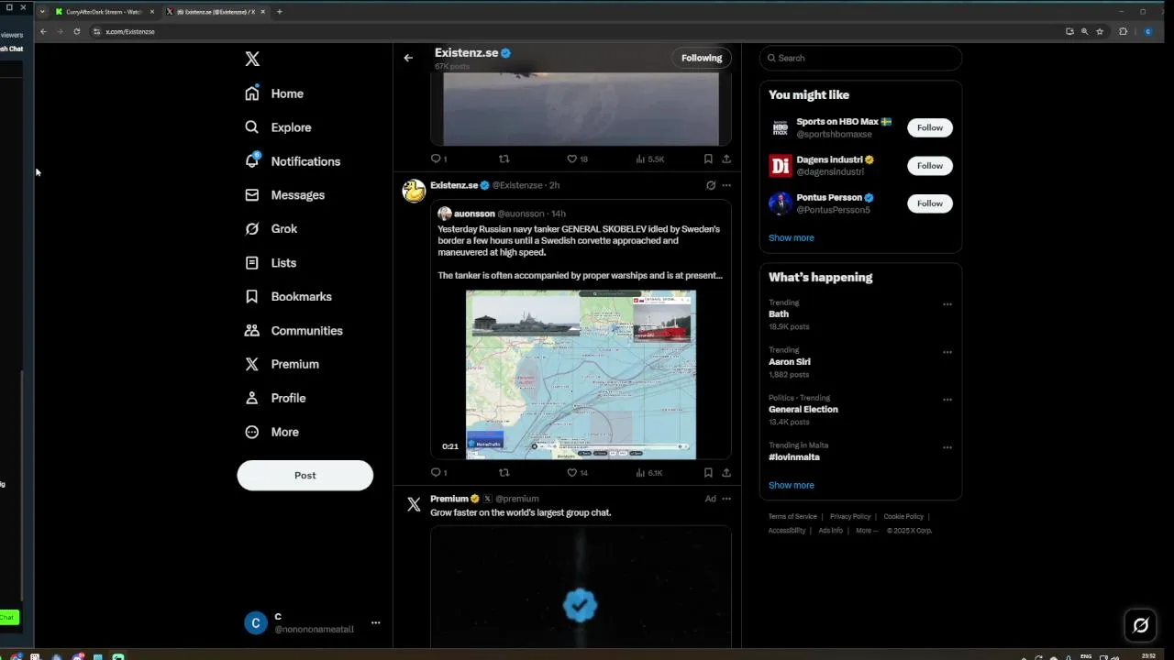Viewport: 1174px width, 660px height.
Task: Open the Grok floating button
Action: pos(1140,625)
